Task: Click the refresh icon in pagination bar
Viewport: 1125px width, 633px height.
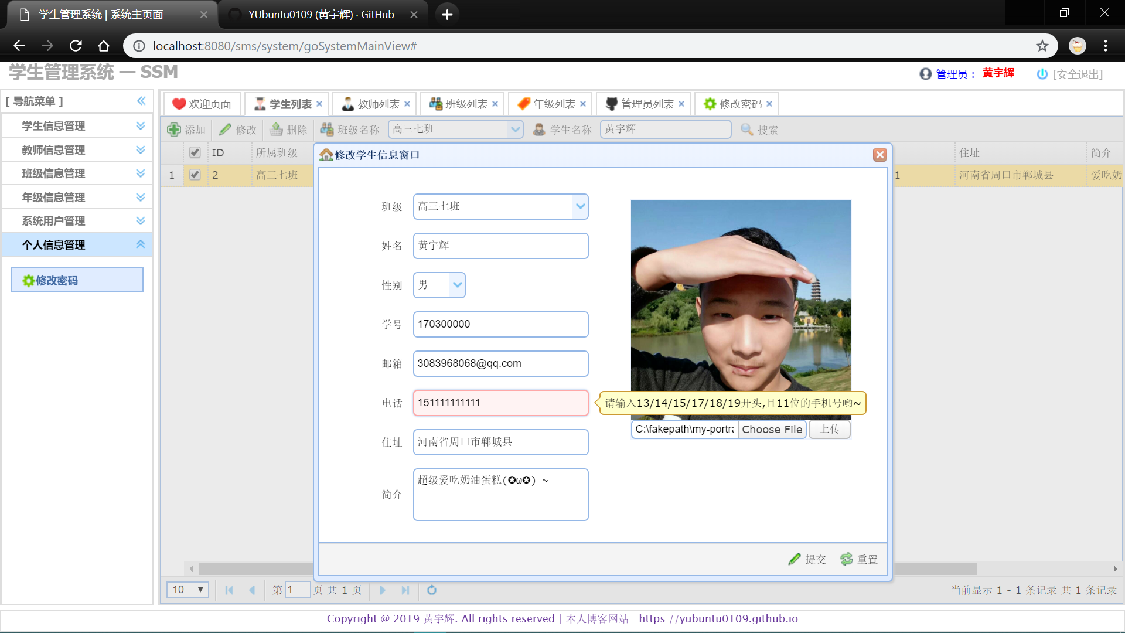Action: tap(432, 590)
